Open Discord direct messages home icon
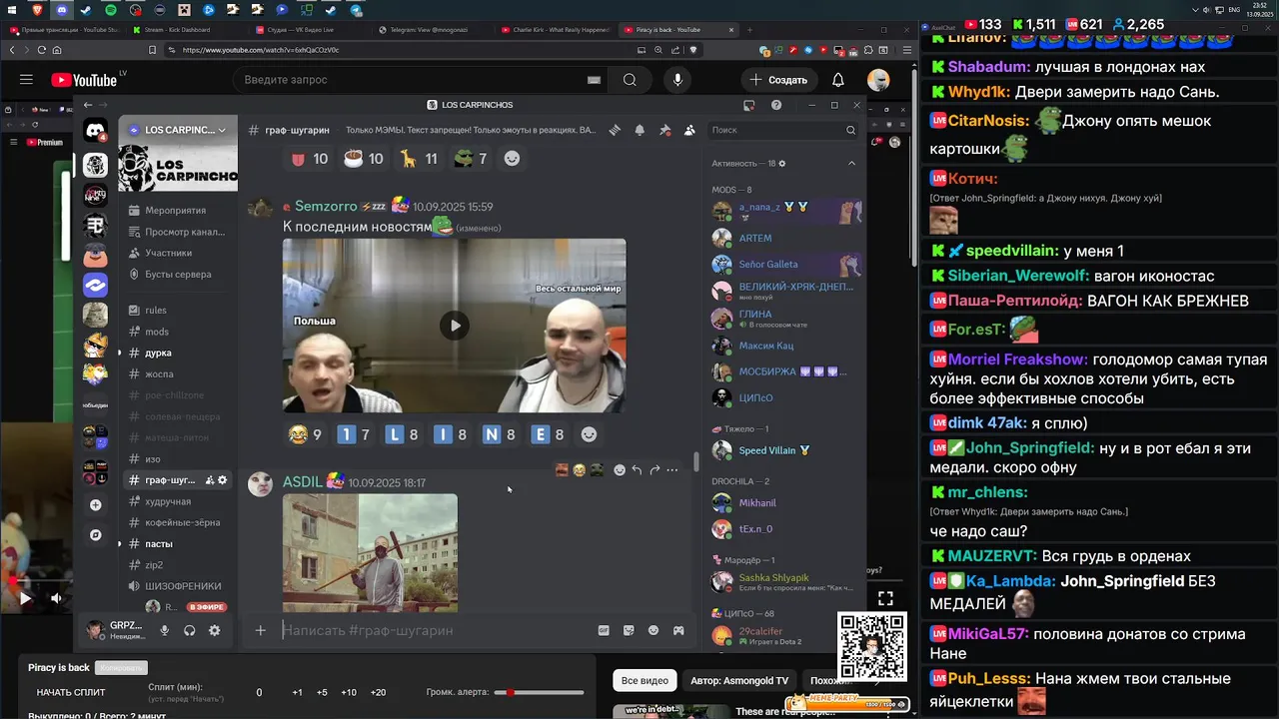Image resolution: width=1279 pixels, height=719 pixels. [x=95, y=131]
